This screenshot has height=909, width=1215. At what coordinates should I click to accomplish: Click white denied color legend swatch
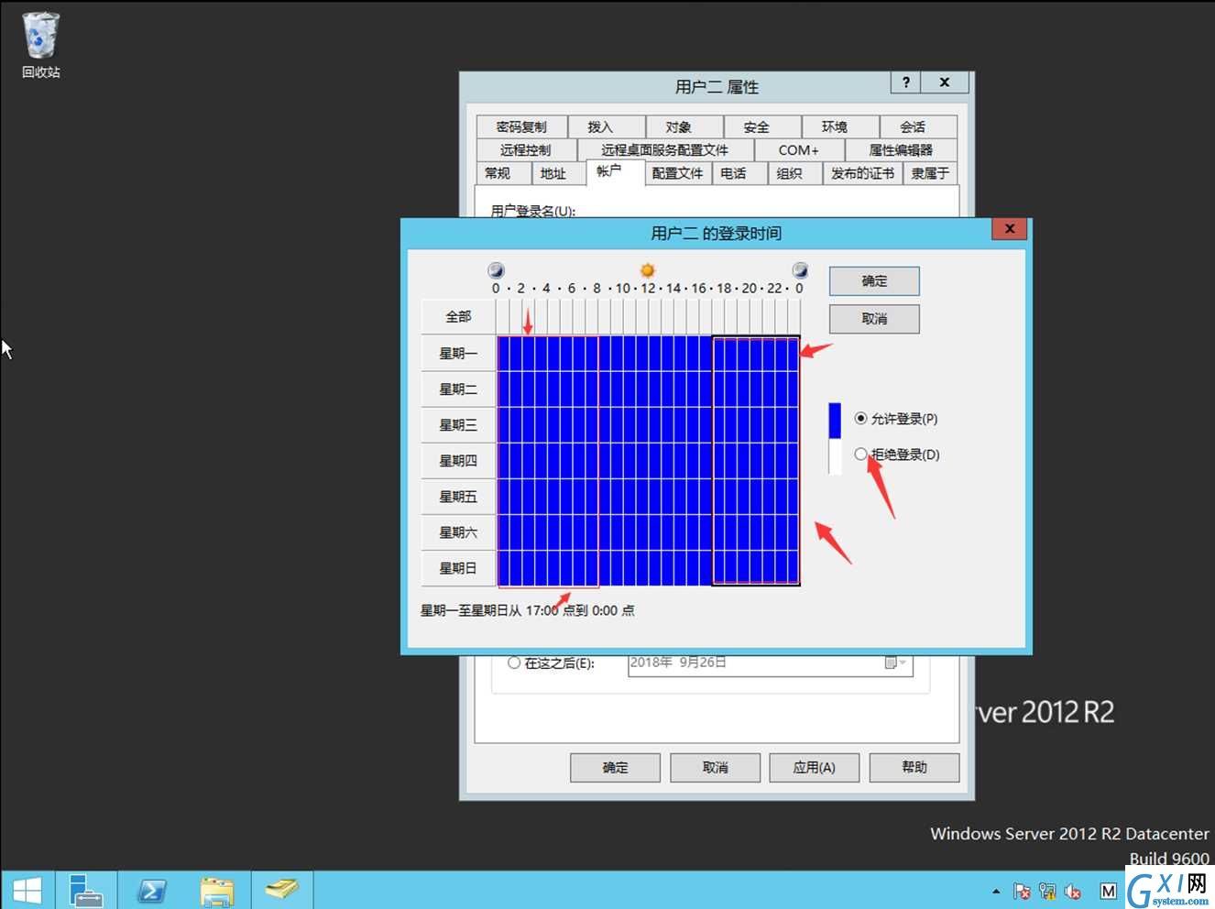[x=835, y=456]
